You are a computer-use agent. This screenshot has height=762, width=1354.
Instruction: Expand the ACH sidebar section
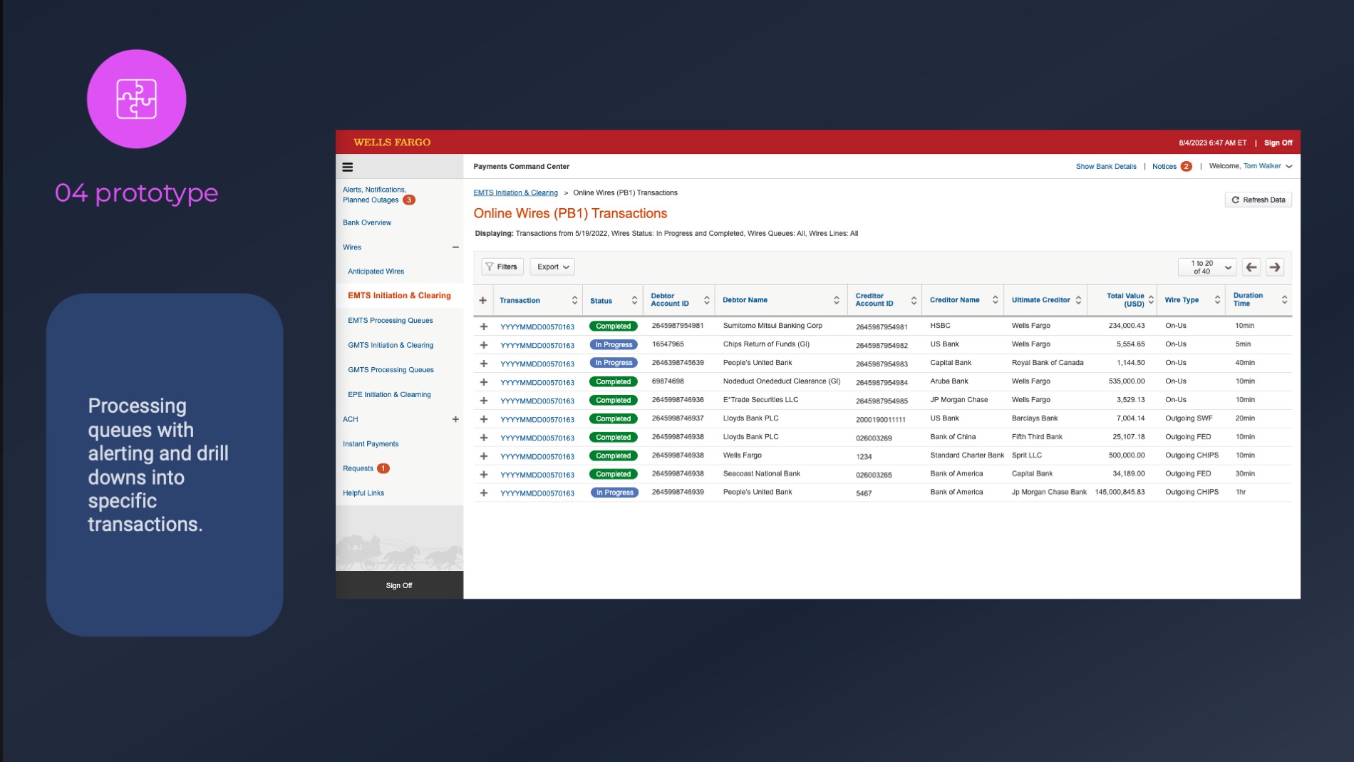point(455,420)
